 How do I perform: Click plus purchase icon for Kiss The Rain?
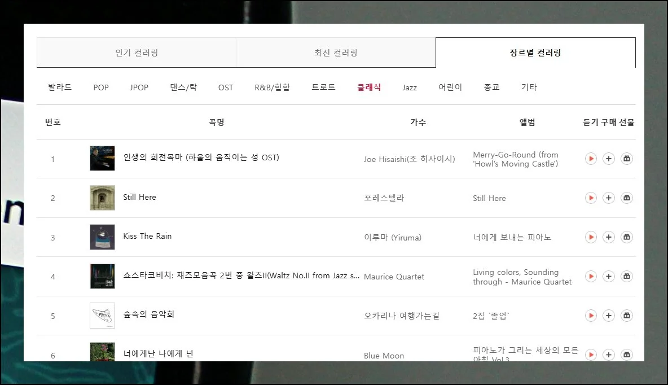(608, 237)
